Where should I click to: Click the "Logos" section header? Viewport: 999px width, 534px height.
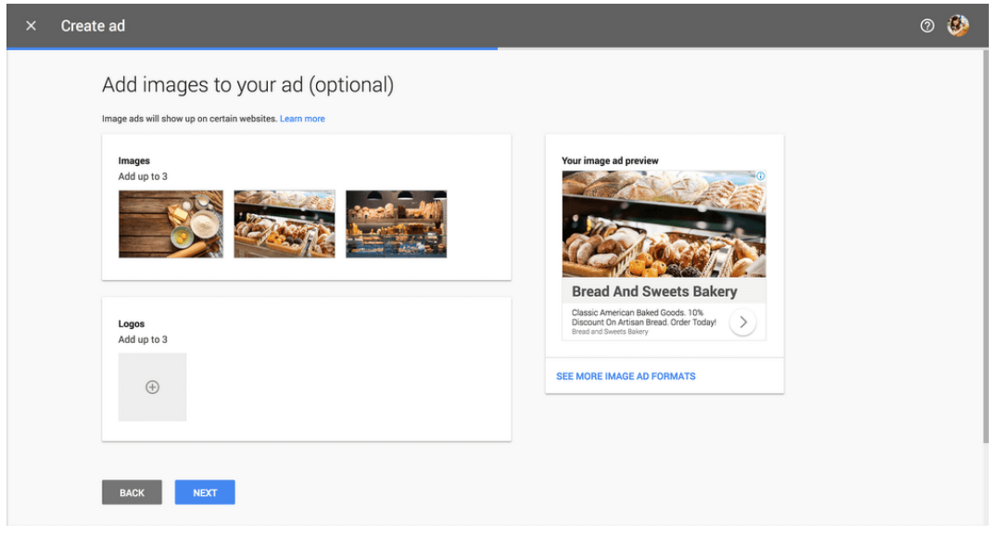click(133, 324)
